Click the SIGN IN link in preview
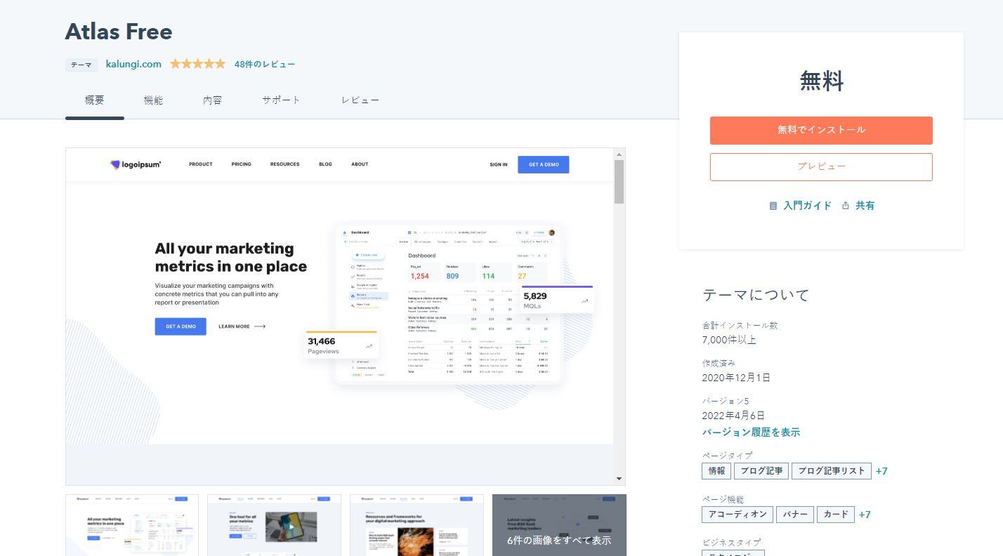The height and width of the screenshot is (556, 1003). (499, 164)
